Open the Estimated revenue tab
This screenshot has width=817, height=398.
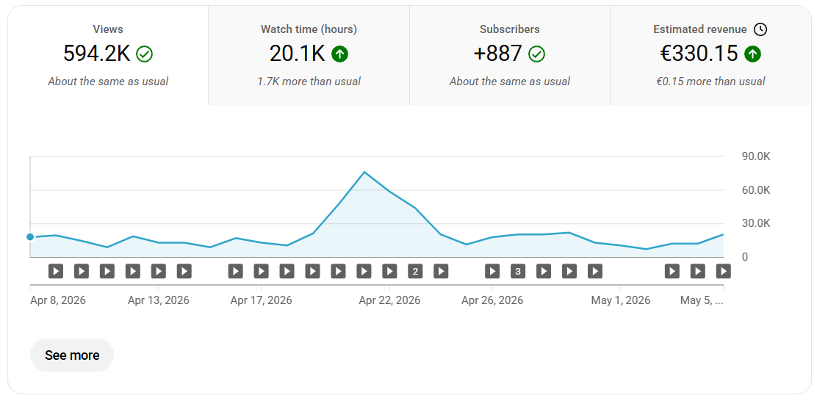coord(710,55)
